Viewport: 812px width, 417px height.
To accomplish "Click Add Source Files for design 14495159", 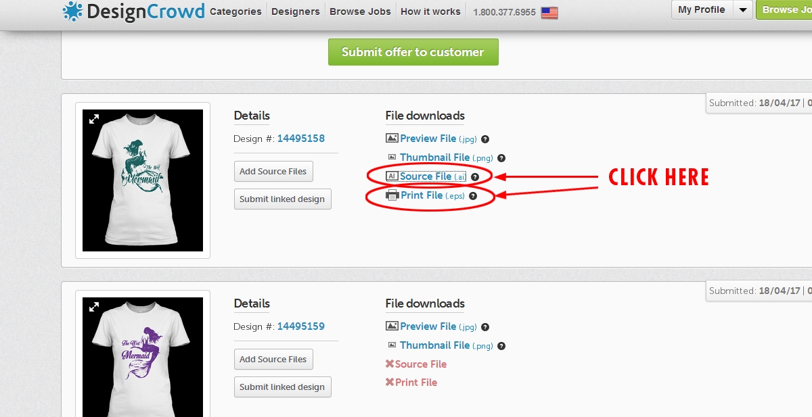I will click(273, 360).
